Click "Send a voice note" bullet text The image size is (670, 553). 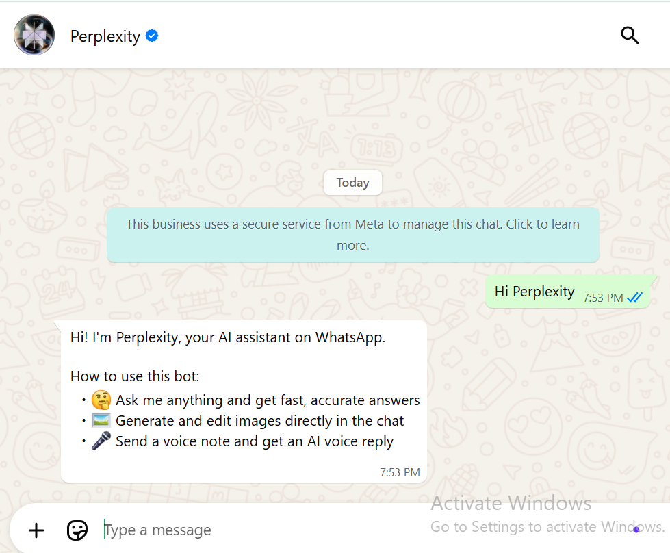pos(255,441)
